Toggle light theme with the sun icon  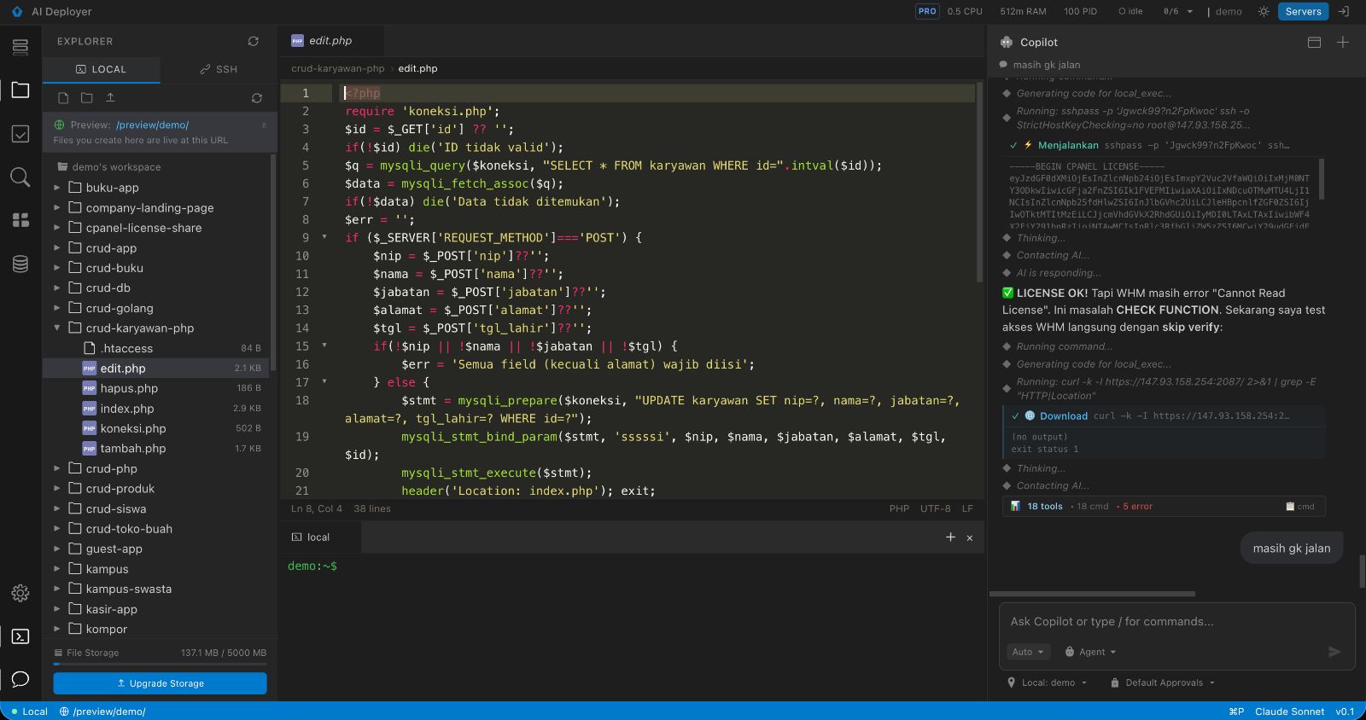(1264, 11)
